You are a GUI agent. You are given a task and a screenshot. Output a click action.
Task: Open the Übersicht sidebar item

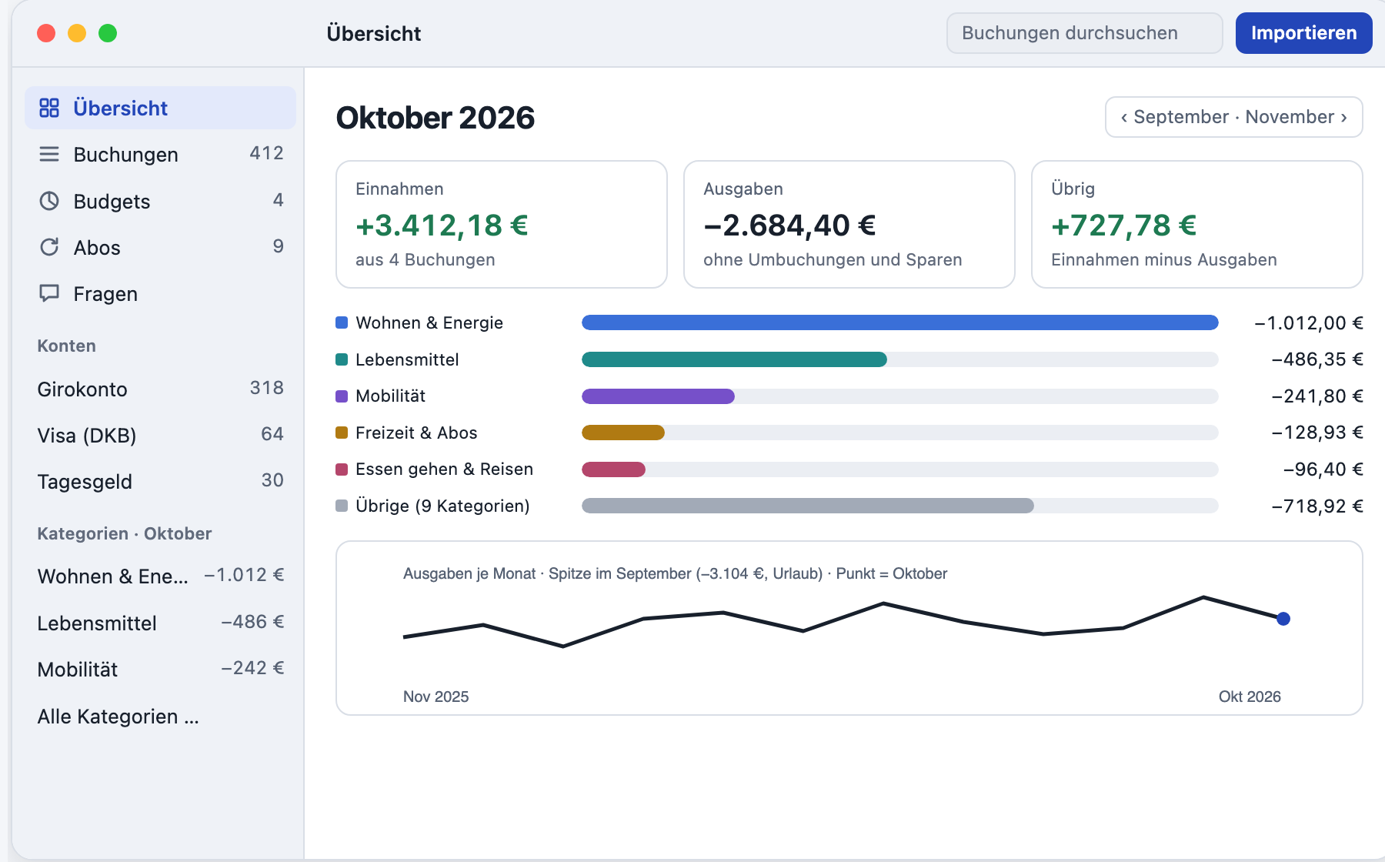coord(160,108)
